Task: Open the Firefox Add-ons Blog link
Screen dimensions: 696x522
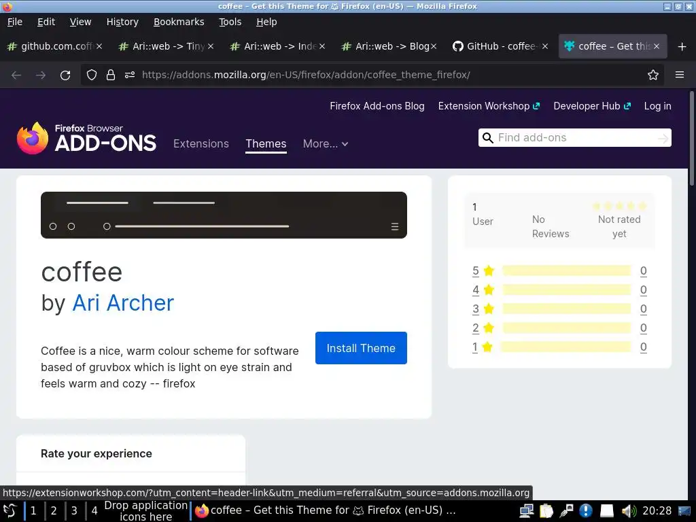Action: [377, 106]
